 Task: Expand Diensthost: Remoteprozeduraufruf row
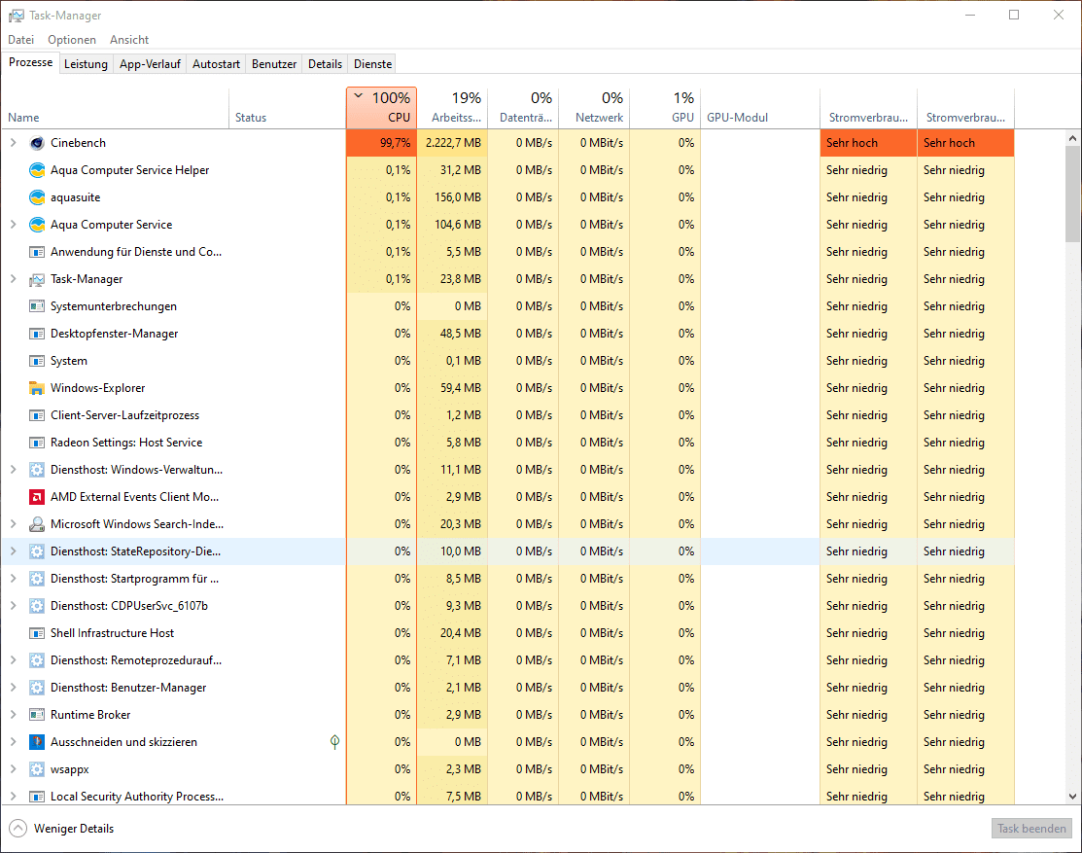click(13, 660)
